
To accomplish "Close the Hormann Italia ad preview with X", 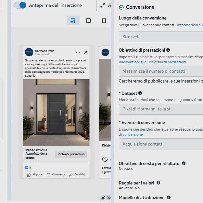I will pyautogui.click(x=86, y=52).
